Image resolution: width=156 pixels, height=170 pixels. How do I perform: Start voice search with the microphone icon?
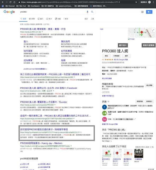[x=87, y=12]
